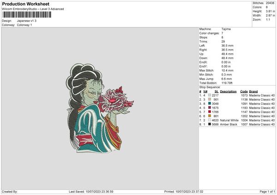277x195 pixels.
Task: Click stitch count '5688' in stop row 8
Action: pyautogui.click(x=215, y=124)
